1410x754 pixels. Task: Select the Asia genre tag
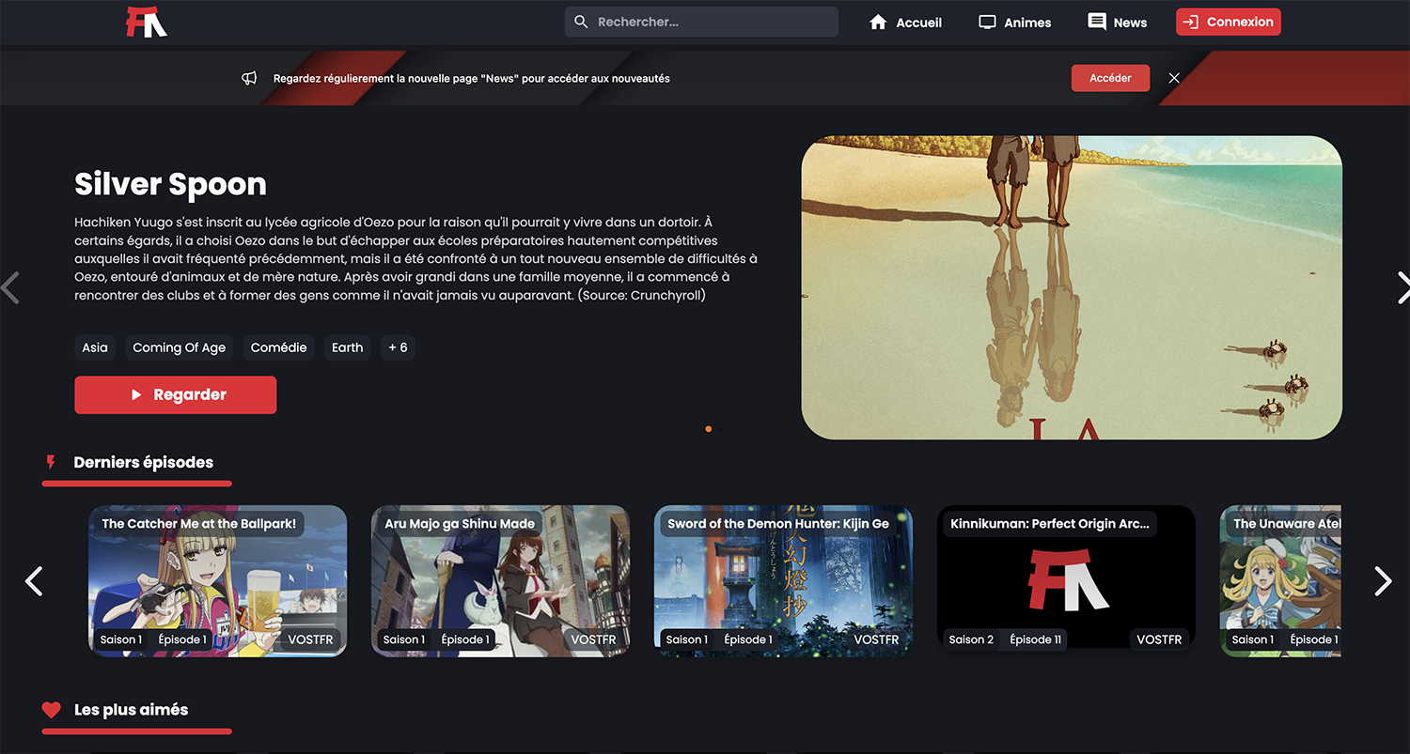(x=94, y=347)
